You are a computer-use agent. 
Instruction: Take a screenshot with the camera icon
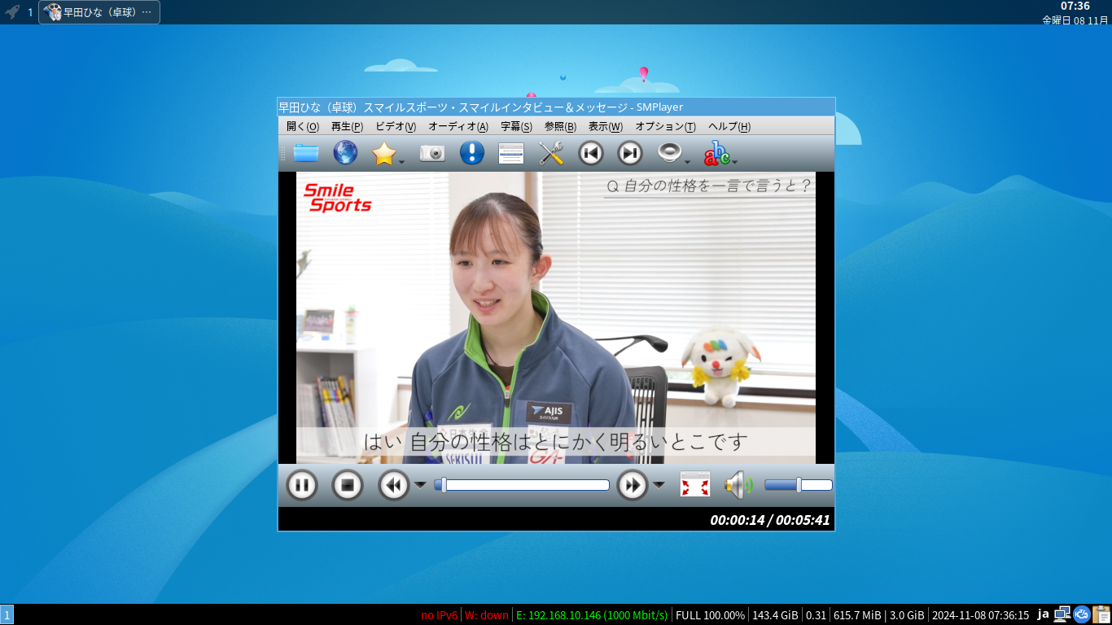[432, 152]
